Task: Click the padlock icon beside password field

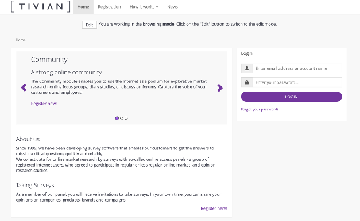Action: [x=247, y=82]
